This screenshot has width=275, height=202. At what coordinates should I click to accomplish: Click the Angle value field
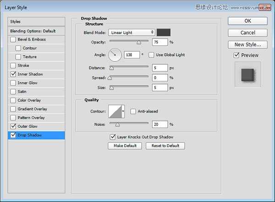point(132,55)
